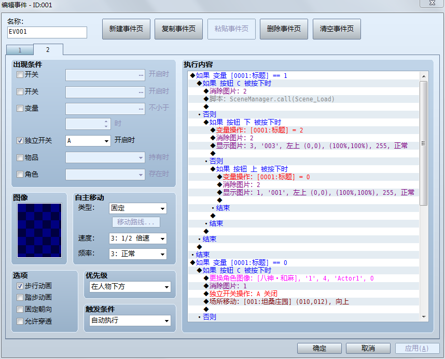The image size is (445, 359).
Task: Click the 清空事件页 button
Action: click(337, 29)
